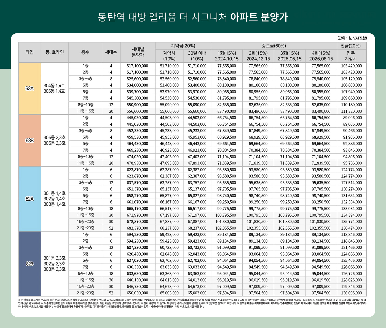Click the page title 아파트 분양가
Image resolution: width=386 pixels, height=328 pixels.
point(261,17)
